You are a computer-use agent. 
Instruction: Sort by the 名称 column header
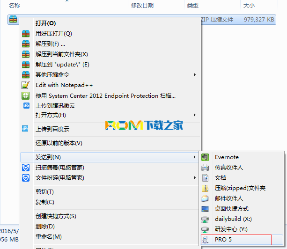pos(15,5)
